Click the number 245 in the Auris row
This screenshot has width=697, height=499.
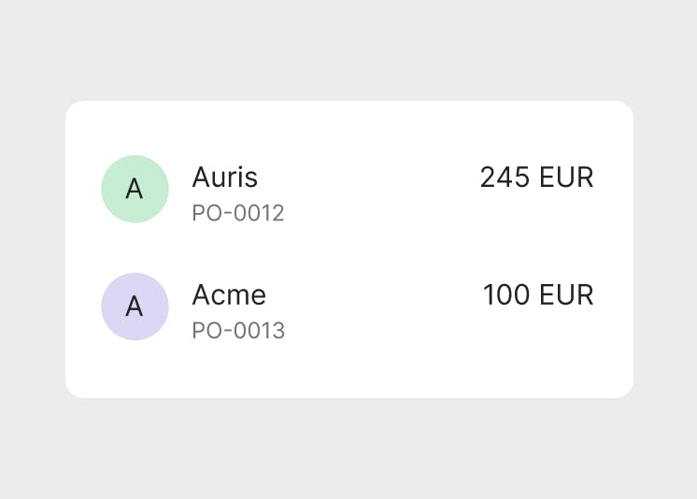505,177
